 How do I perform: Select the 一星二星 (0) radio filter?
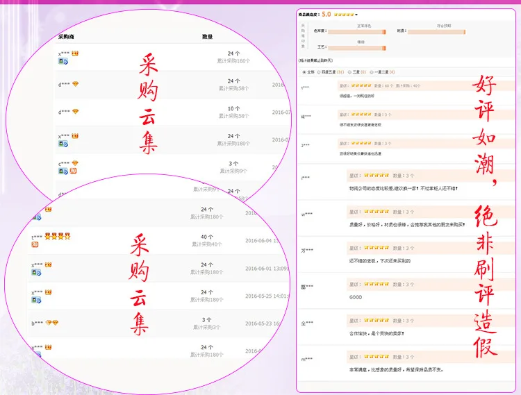(372, 72)
